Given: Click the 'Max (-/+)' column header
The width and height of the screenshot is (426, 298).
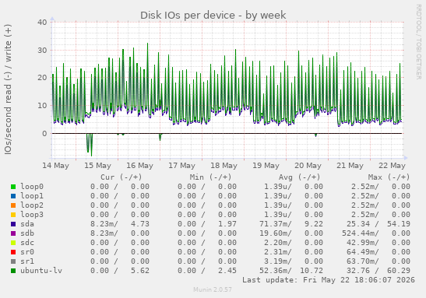Looking at the screenshot, I should click(x=389, y=177).
